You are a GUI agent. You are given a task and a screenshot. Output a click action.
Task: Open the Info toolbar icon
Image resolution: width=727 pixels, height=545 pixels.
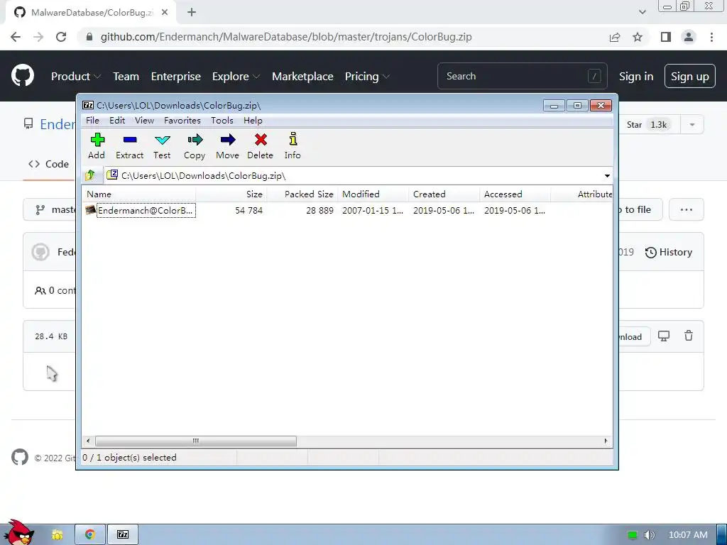(x=293, y=146)
